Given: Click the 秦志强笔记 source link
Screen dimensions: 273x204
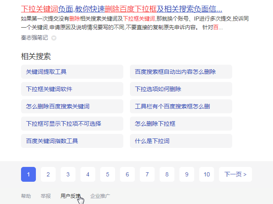Looking at the screenshot, I should pos(34,38).
